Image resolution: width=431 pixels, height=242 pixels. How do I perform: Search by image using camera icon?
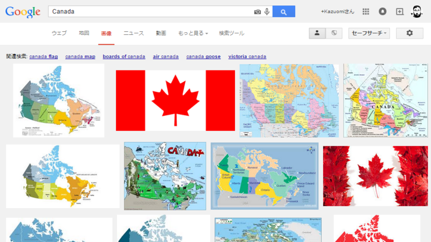[x=258, y=12]
